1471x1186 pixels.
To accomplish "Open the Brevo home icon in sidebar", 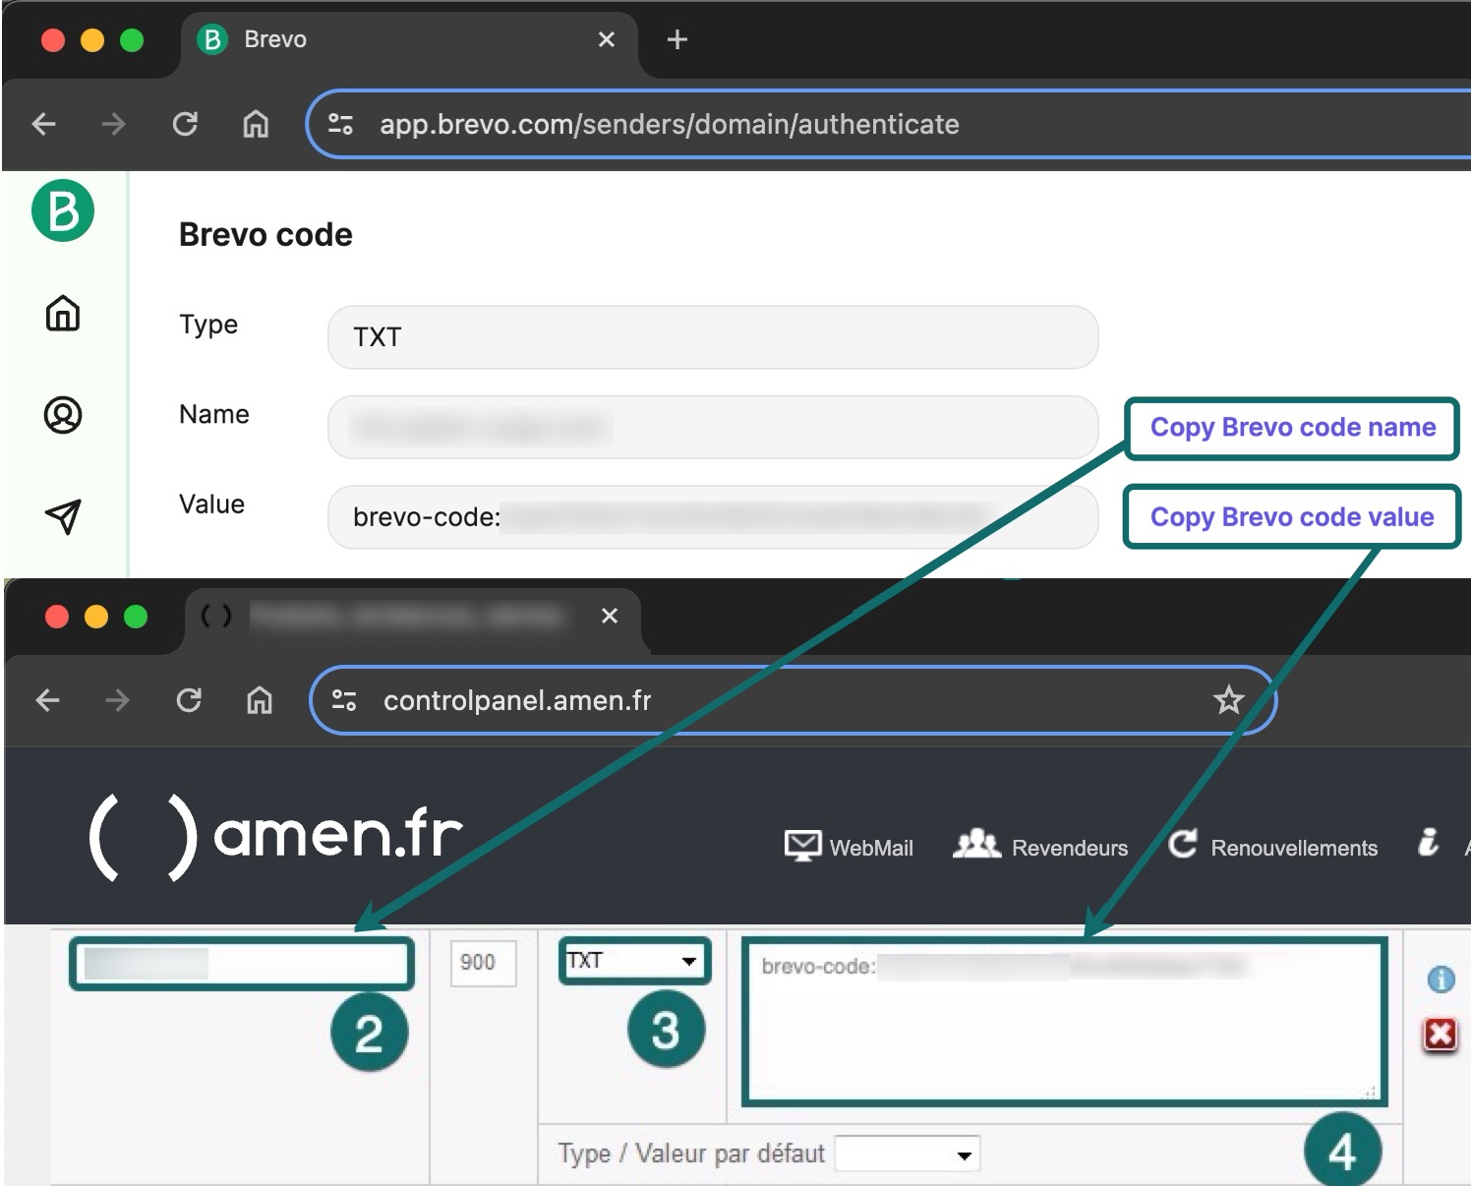I will [63, 314].
